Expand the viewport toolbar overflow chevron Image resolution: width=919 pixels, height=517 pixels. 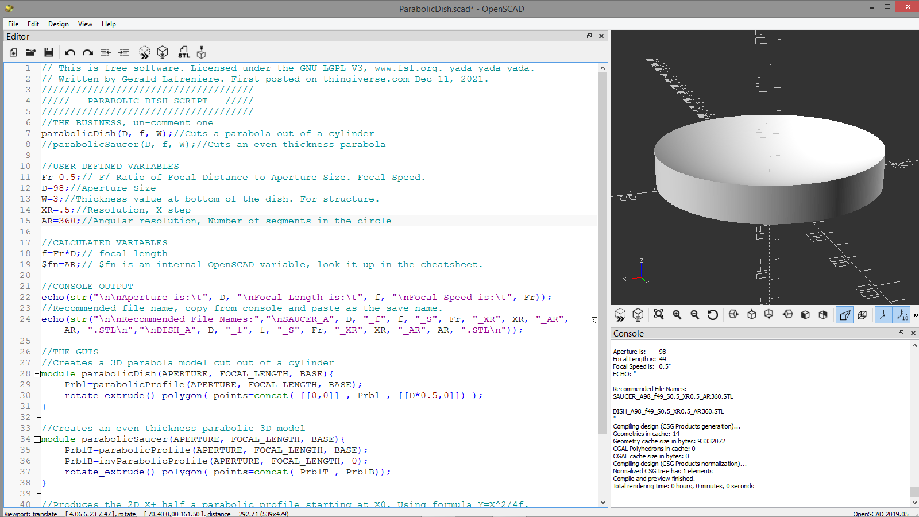click(x=916, y=315)
